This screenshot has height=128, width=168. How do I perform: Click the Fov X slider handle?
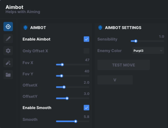click(62, 65)
